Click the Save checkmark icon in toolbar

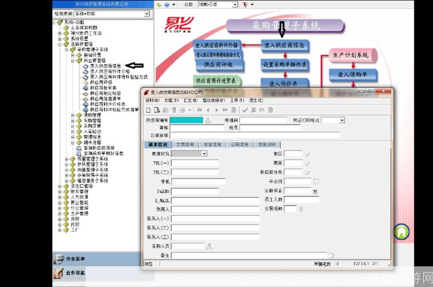point(245,110)
